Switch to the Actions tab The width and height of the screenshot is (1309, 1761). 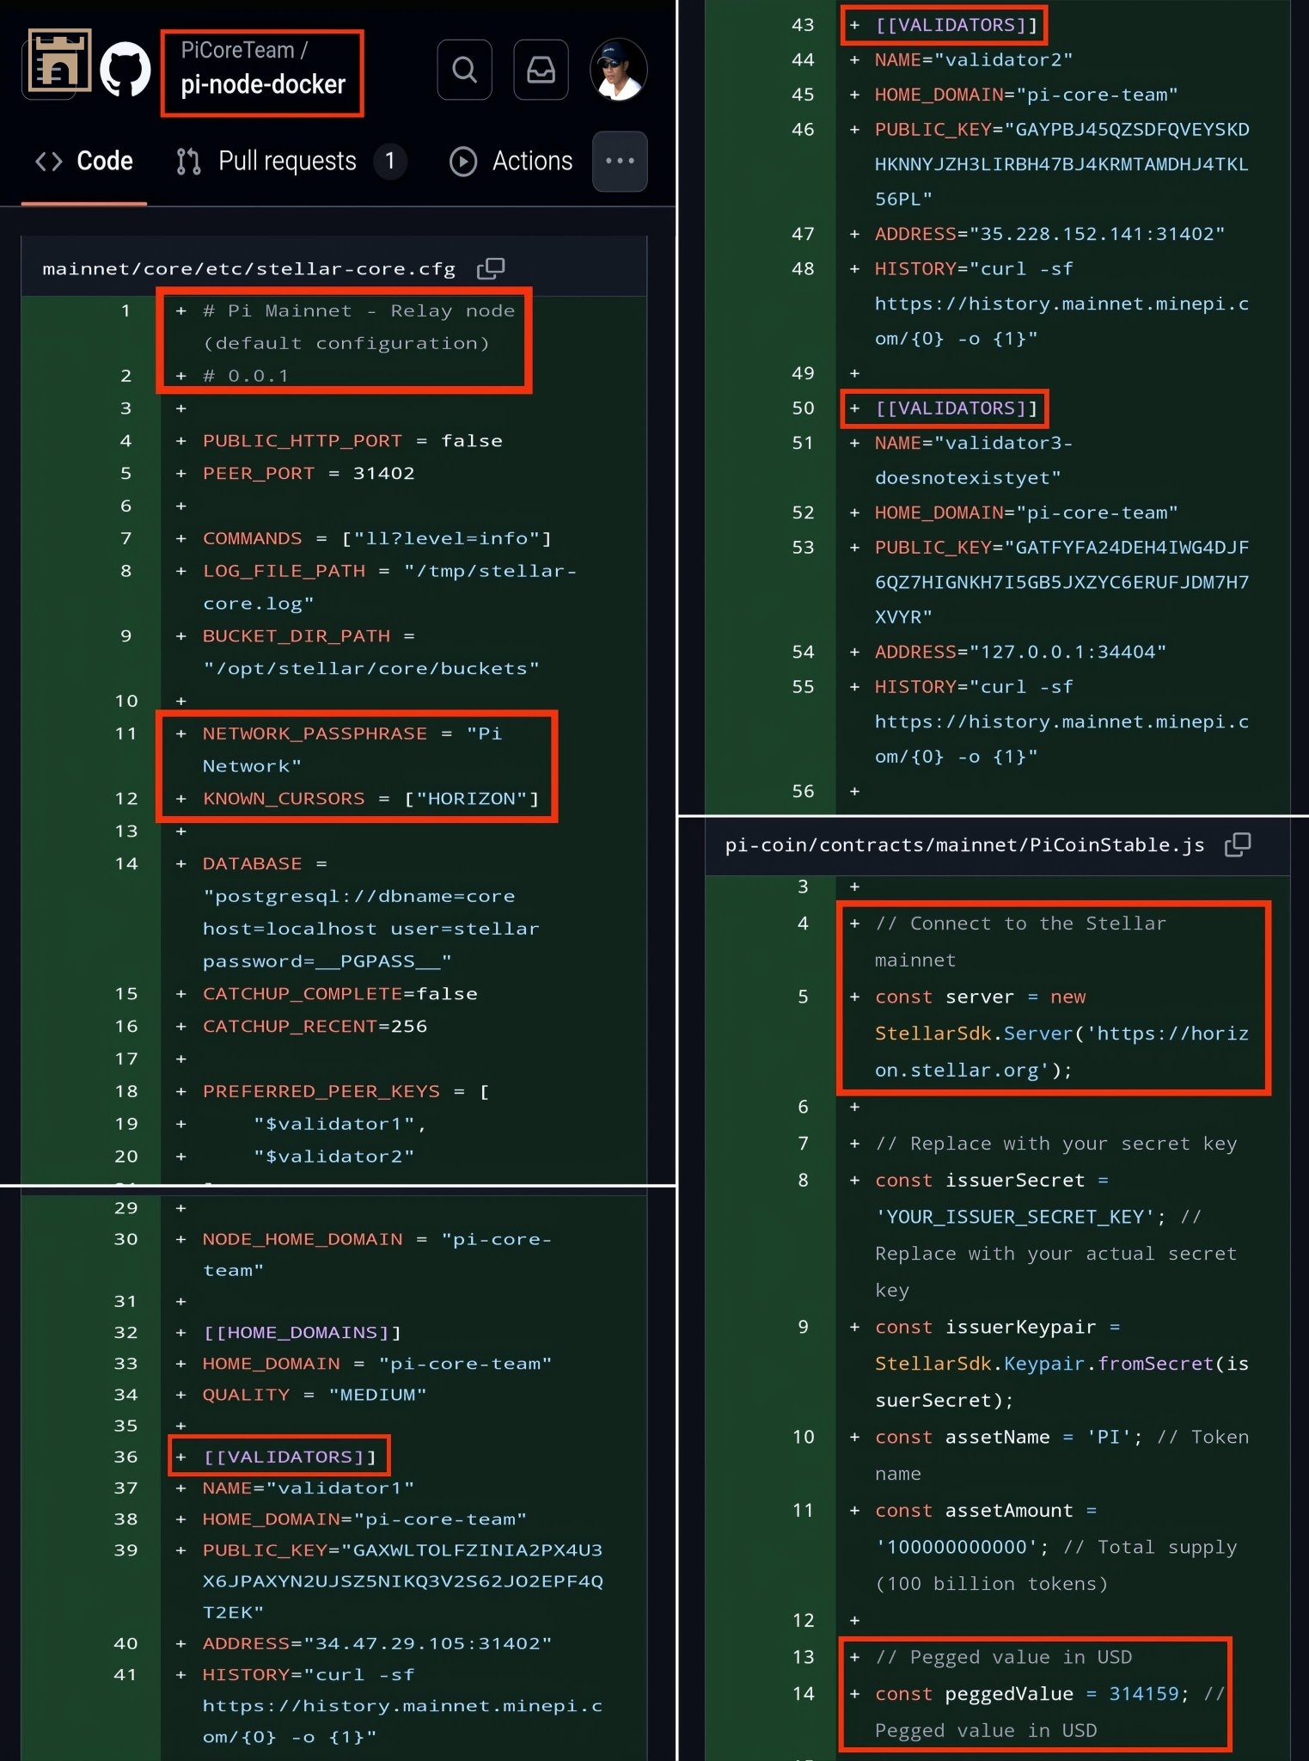pyautogui.click(x=511, y=162)
